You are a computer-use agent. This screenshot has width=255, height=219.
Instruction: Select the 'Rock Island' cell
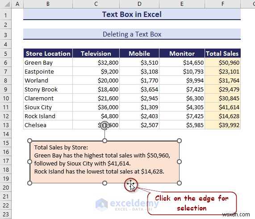coord(48,116)
